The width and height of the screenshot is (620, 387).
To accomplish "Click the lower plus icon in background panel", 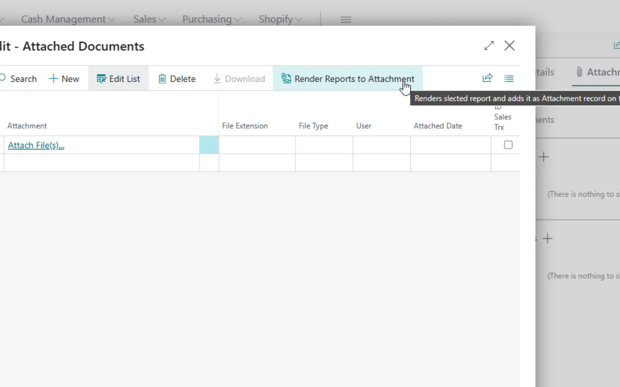I will tap(548, 238).
